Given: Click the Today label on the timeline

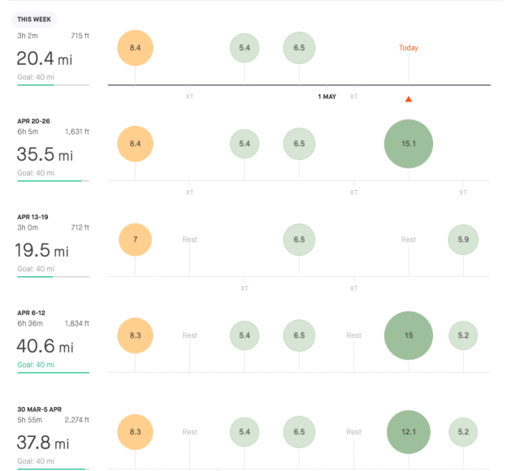Looking at the screenshot, I should tap(408, 48).
